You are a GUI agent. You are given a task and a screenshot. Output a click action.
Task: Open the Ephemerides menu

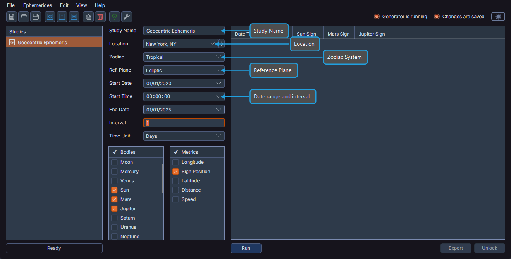coord(37,5)
